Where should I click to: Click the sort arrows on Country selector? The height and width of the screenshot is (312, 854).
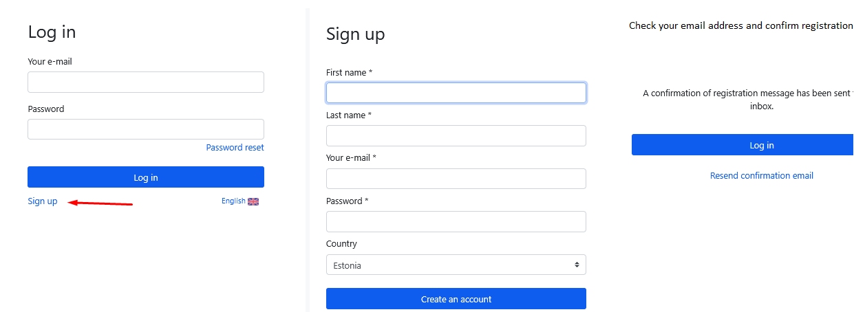[577, 265]
